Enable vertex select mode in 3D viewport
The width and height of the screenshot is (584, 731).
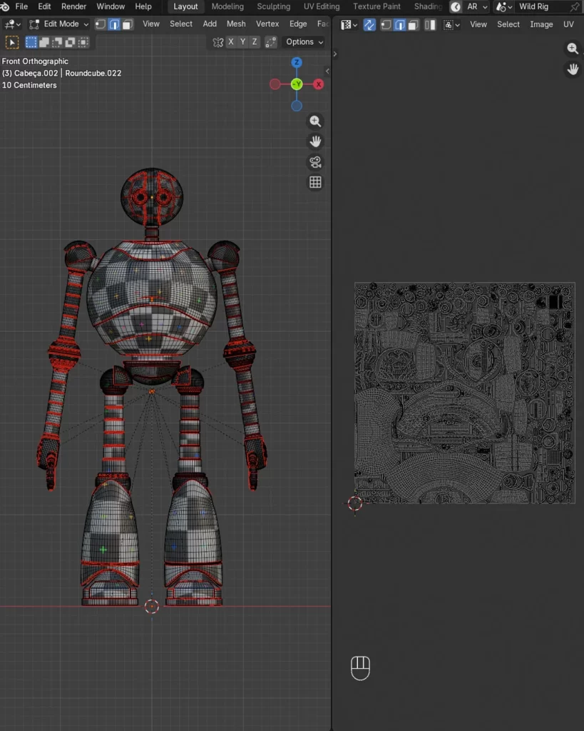click(100, 24)
